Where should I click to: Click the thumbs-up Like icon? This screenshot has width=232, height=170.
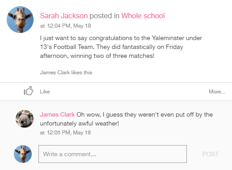point(29,91)
